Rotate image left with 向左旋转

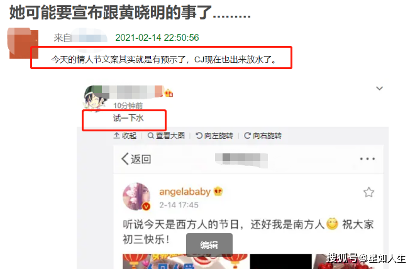pos(214,136)
